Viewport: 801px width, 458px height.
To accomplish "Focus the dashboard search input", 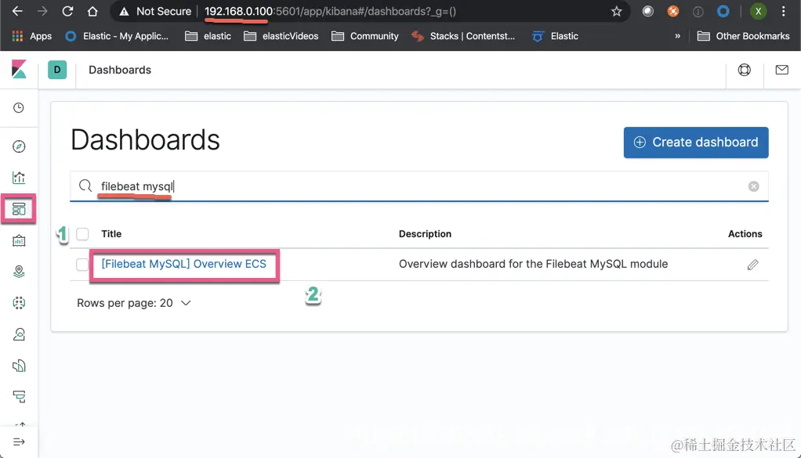I will coord(419,186).
